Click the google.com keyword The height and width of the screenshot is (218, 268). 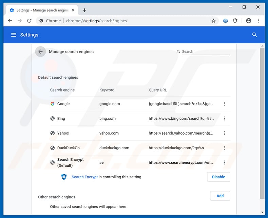point(110,104)
